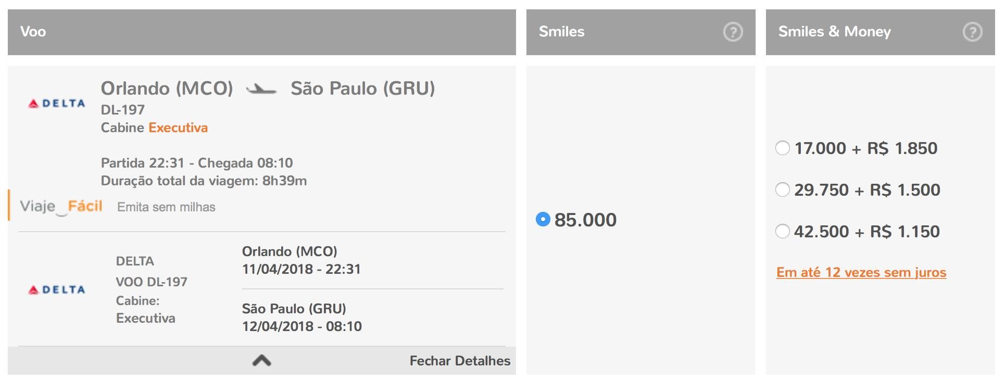This screenshot has height=380, width=1005.
Task: Select the 29.750 + R$ 1.500 option
Action: pyautogui.click(x=783, y=189)
